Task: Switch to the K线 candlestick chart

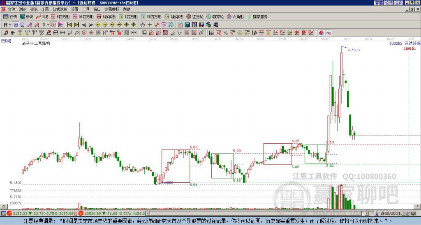Action: click(42, 16)
